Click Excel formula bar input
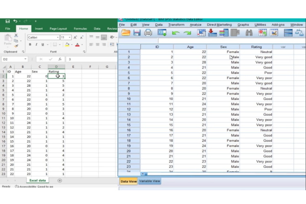Screen dimensions: 306x204 click(92, 59)
